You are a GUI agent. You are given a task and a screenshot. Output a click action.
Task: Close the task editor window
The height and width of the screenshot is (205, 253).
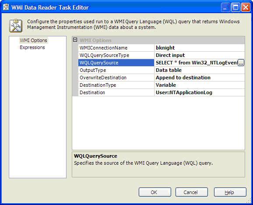coord(246,7)
